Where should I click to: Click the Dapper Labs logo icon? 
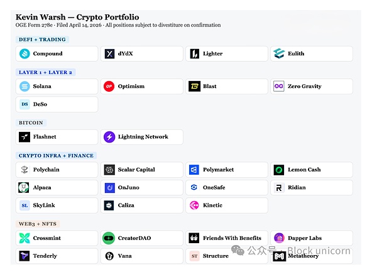[279, 238]
